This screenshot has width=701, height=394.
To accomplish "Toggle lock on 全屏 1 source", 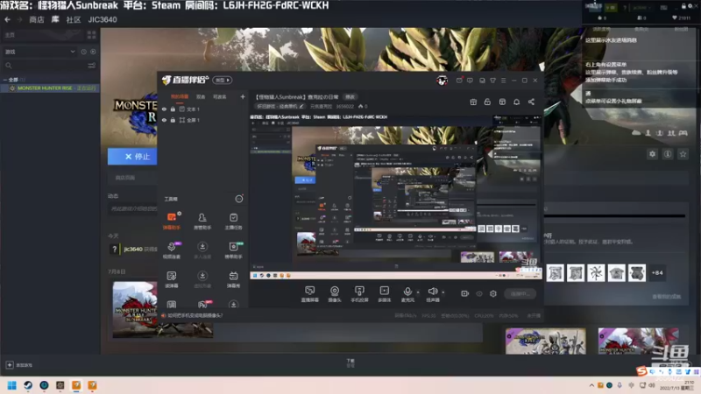I will pyautogui.click(x=173, y=120).
